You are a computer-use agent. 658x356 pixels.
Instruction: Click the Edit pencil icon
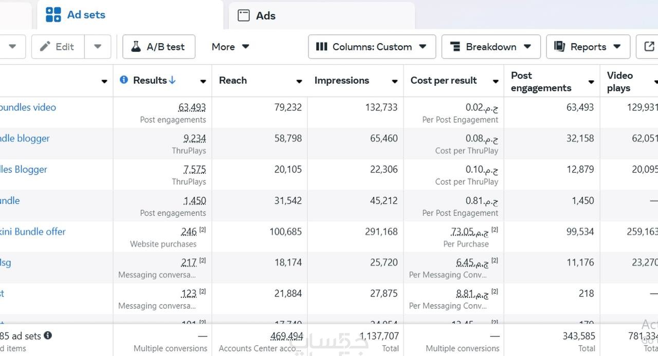pos(45,47)
